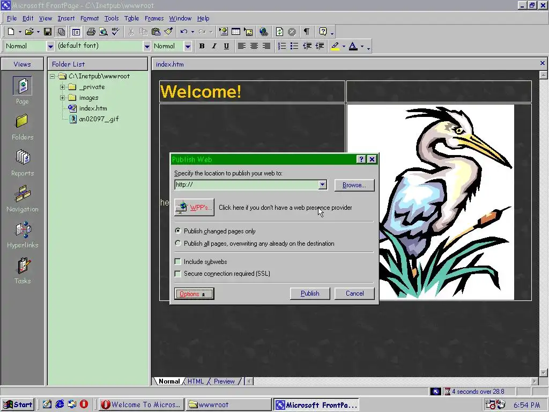Toggle Italic formatting

click(x=214, y=46)
